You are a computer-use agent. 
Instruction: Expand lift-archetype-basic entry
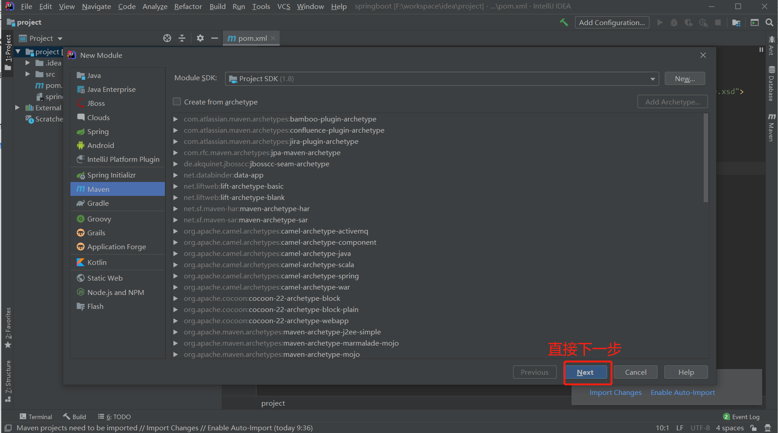pyautogui.click(x=176, y=186)
